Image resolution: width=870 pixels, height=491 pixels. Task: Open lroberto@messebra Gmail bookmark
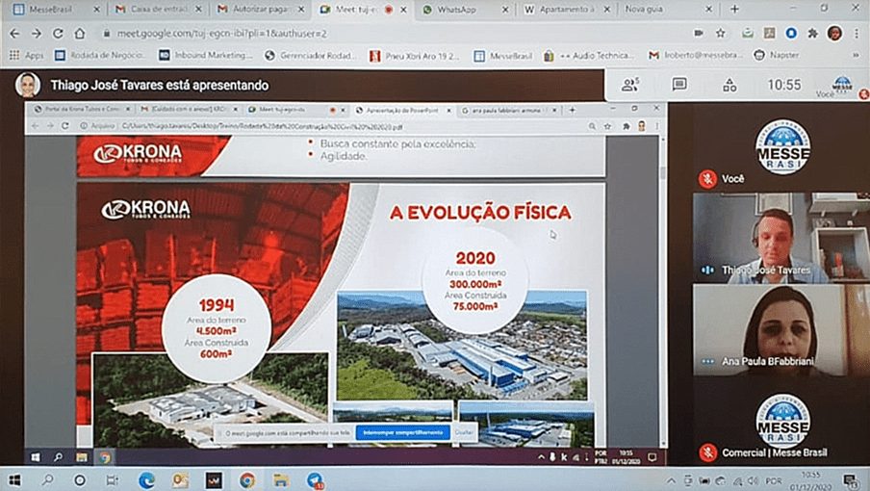point(696,55)
